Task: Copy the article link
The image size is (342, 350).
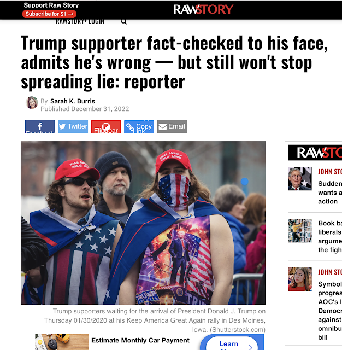Action: click(139, 126)
